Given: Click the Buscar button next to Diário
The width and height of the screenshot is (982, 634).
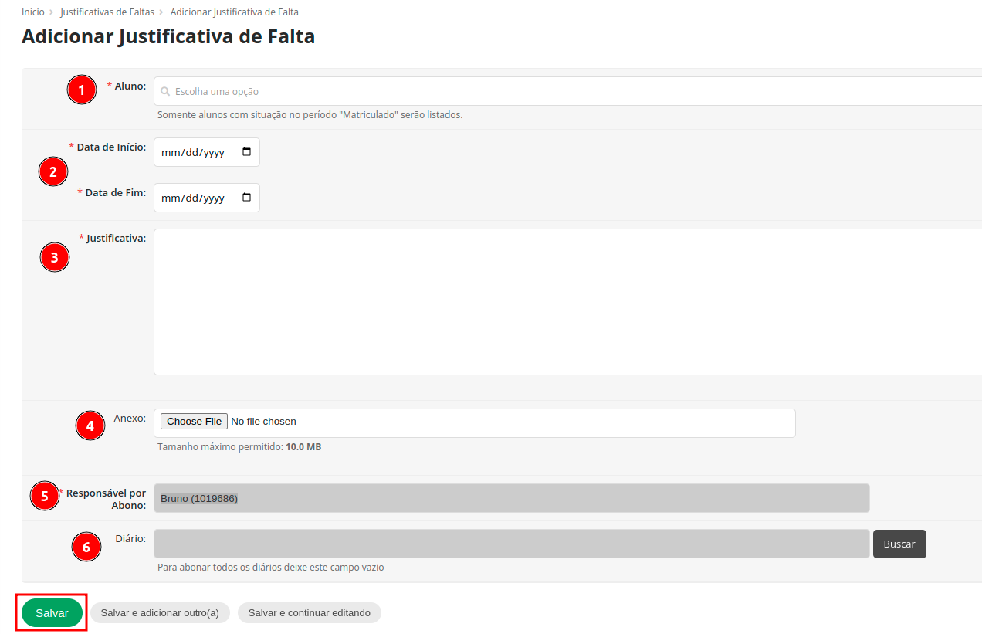Looking at the screenshot, I should [x=899, y=544].
